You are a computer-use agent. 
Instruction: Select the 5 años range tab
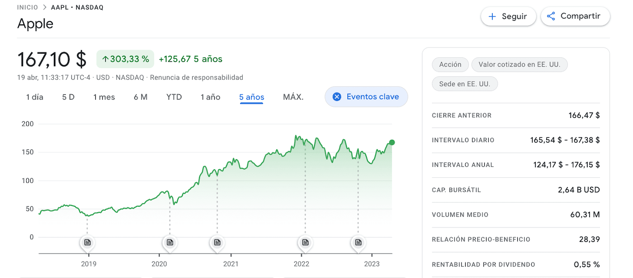click(252, 97)
